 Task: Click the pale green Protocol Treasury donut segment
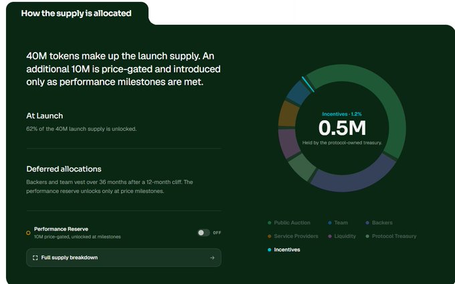301,166
